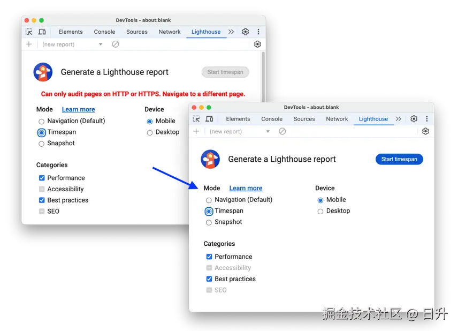Switch to Elements tab in back window
This screenshot has height=331, width=458.
click(71, 32)
